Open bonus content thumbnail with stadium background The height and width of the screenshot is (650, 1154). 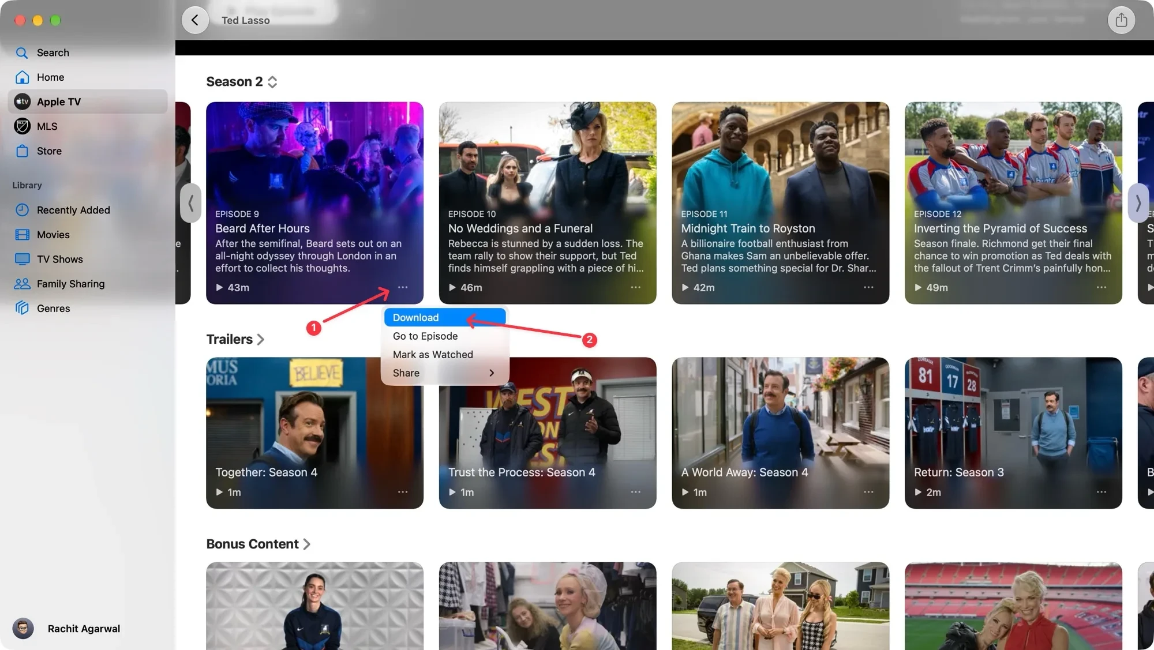(1013, 606)
